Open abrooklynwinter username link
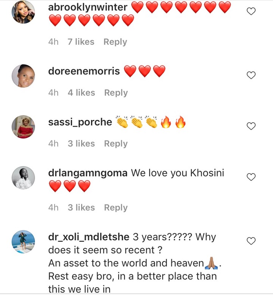Viewport: 273px width, 297px height. 88,7
